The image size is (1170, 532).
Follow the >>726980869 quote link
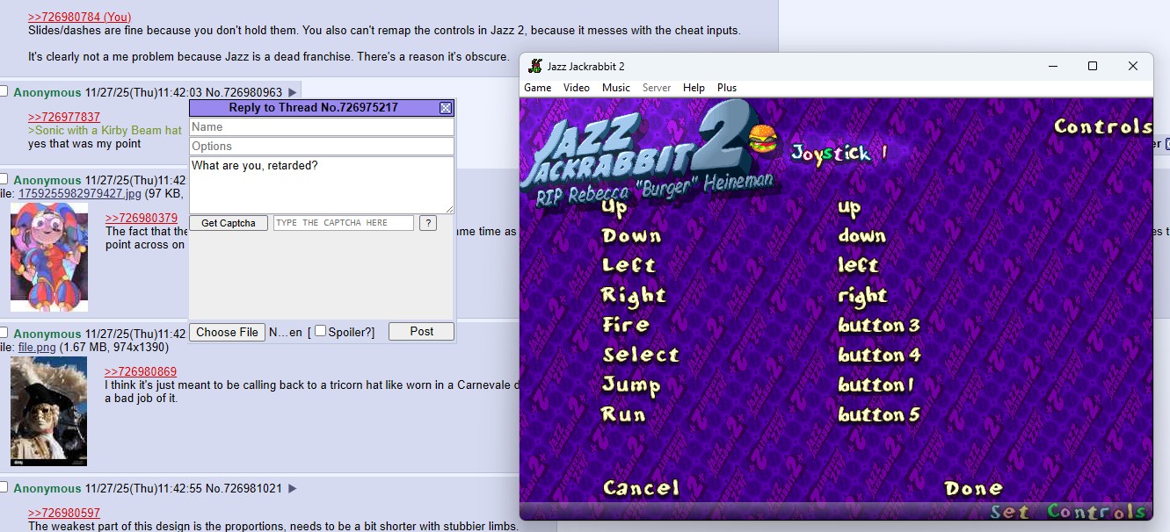141,371
